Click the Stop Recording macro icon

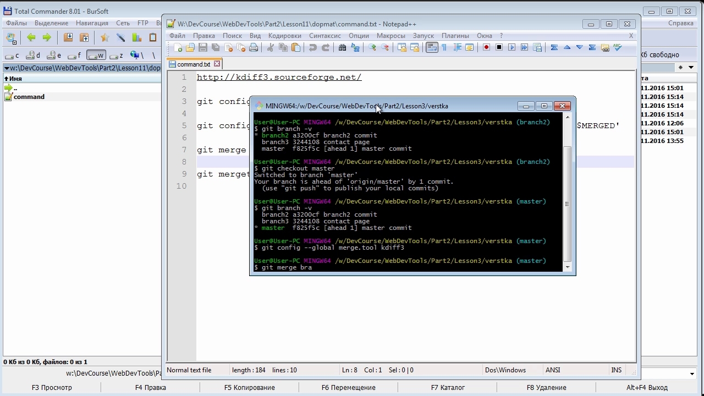[x=499, y=48]
